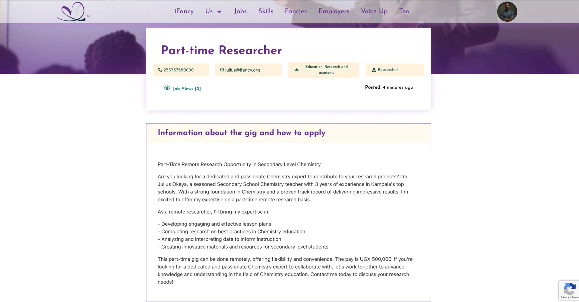Open the Fancies menu item

[x=296, y=11]
